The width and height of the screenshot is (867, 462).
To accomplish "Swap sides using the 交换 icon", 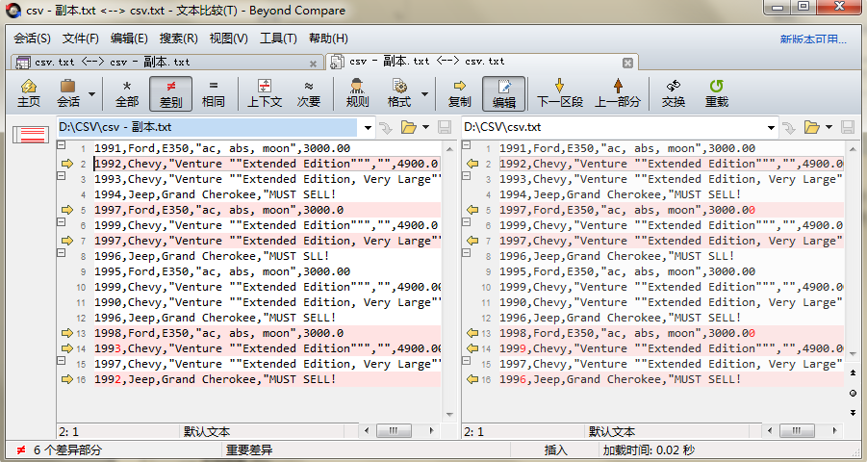I will [674, 92].
